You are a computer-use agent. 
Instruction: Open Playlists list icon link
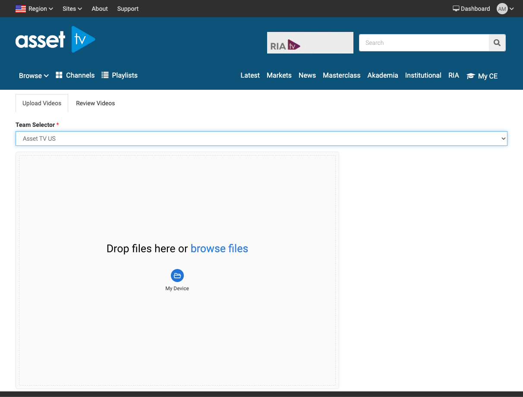pyautogui.click(x=105, y=75)
